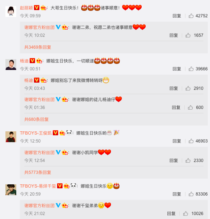Reply to 赵丽颖's comment
The image size is (210, 219).
(177, 16)
